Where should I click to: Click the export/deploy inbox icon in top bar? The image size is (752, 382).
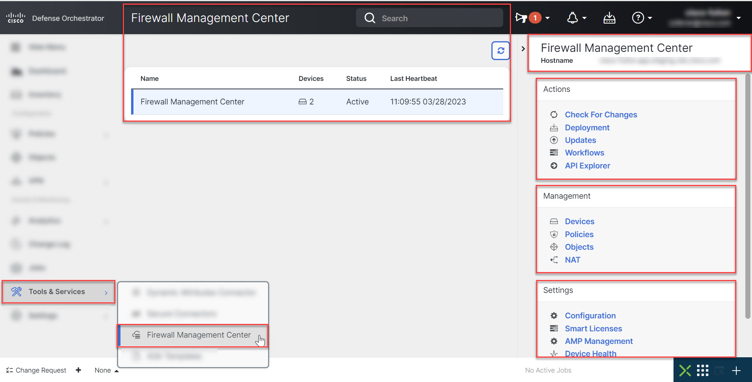[609, 17]
